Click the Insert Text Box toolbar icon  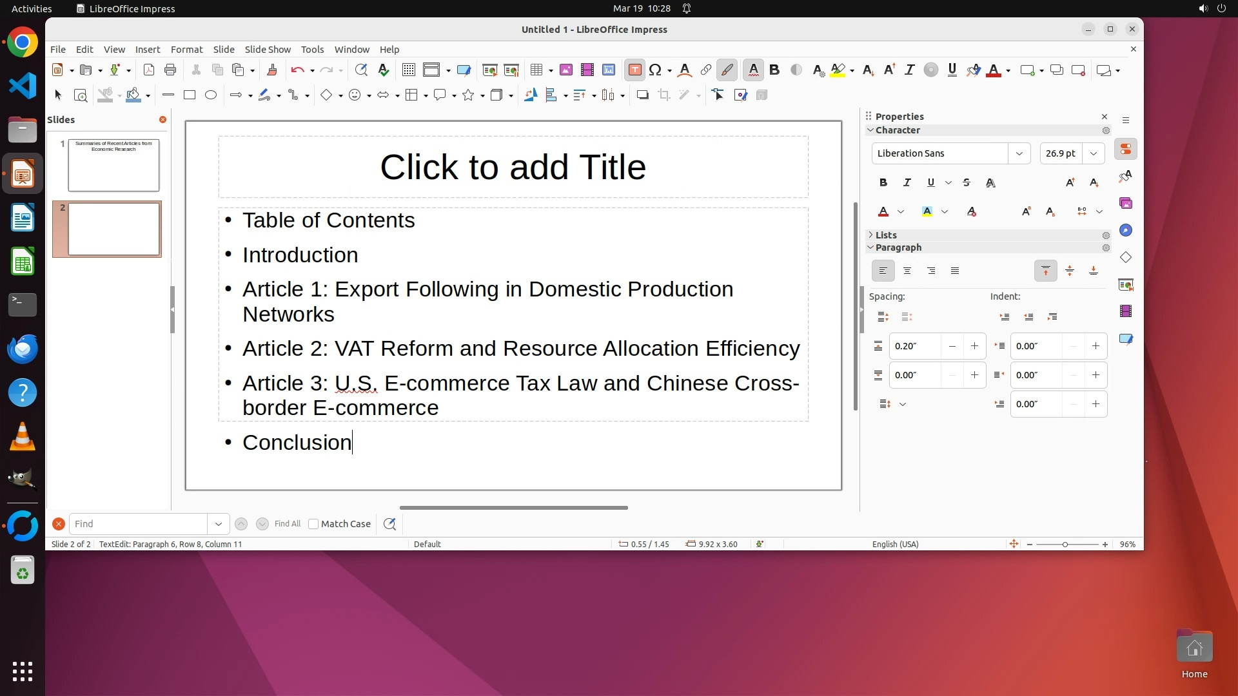pyautogui.click(x=634, y=70)
